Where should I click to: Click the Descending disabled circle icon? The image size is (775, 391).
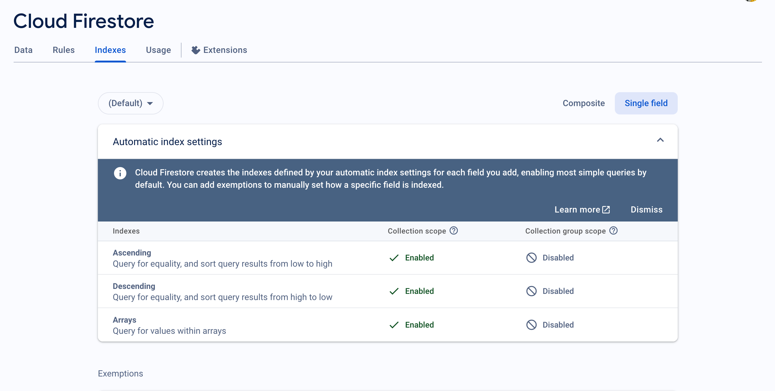pos(532,291)
